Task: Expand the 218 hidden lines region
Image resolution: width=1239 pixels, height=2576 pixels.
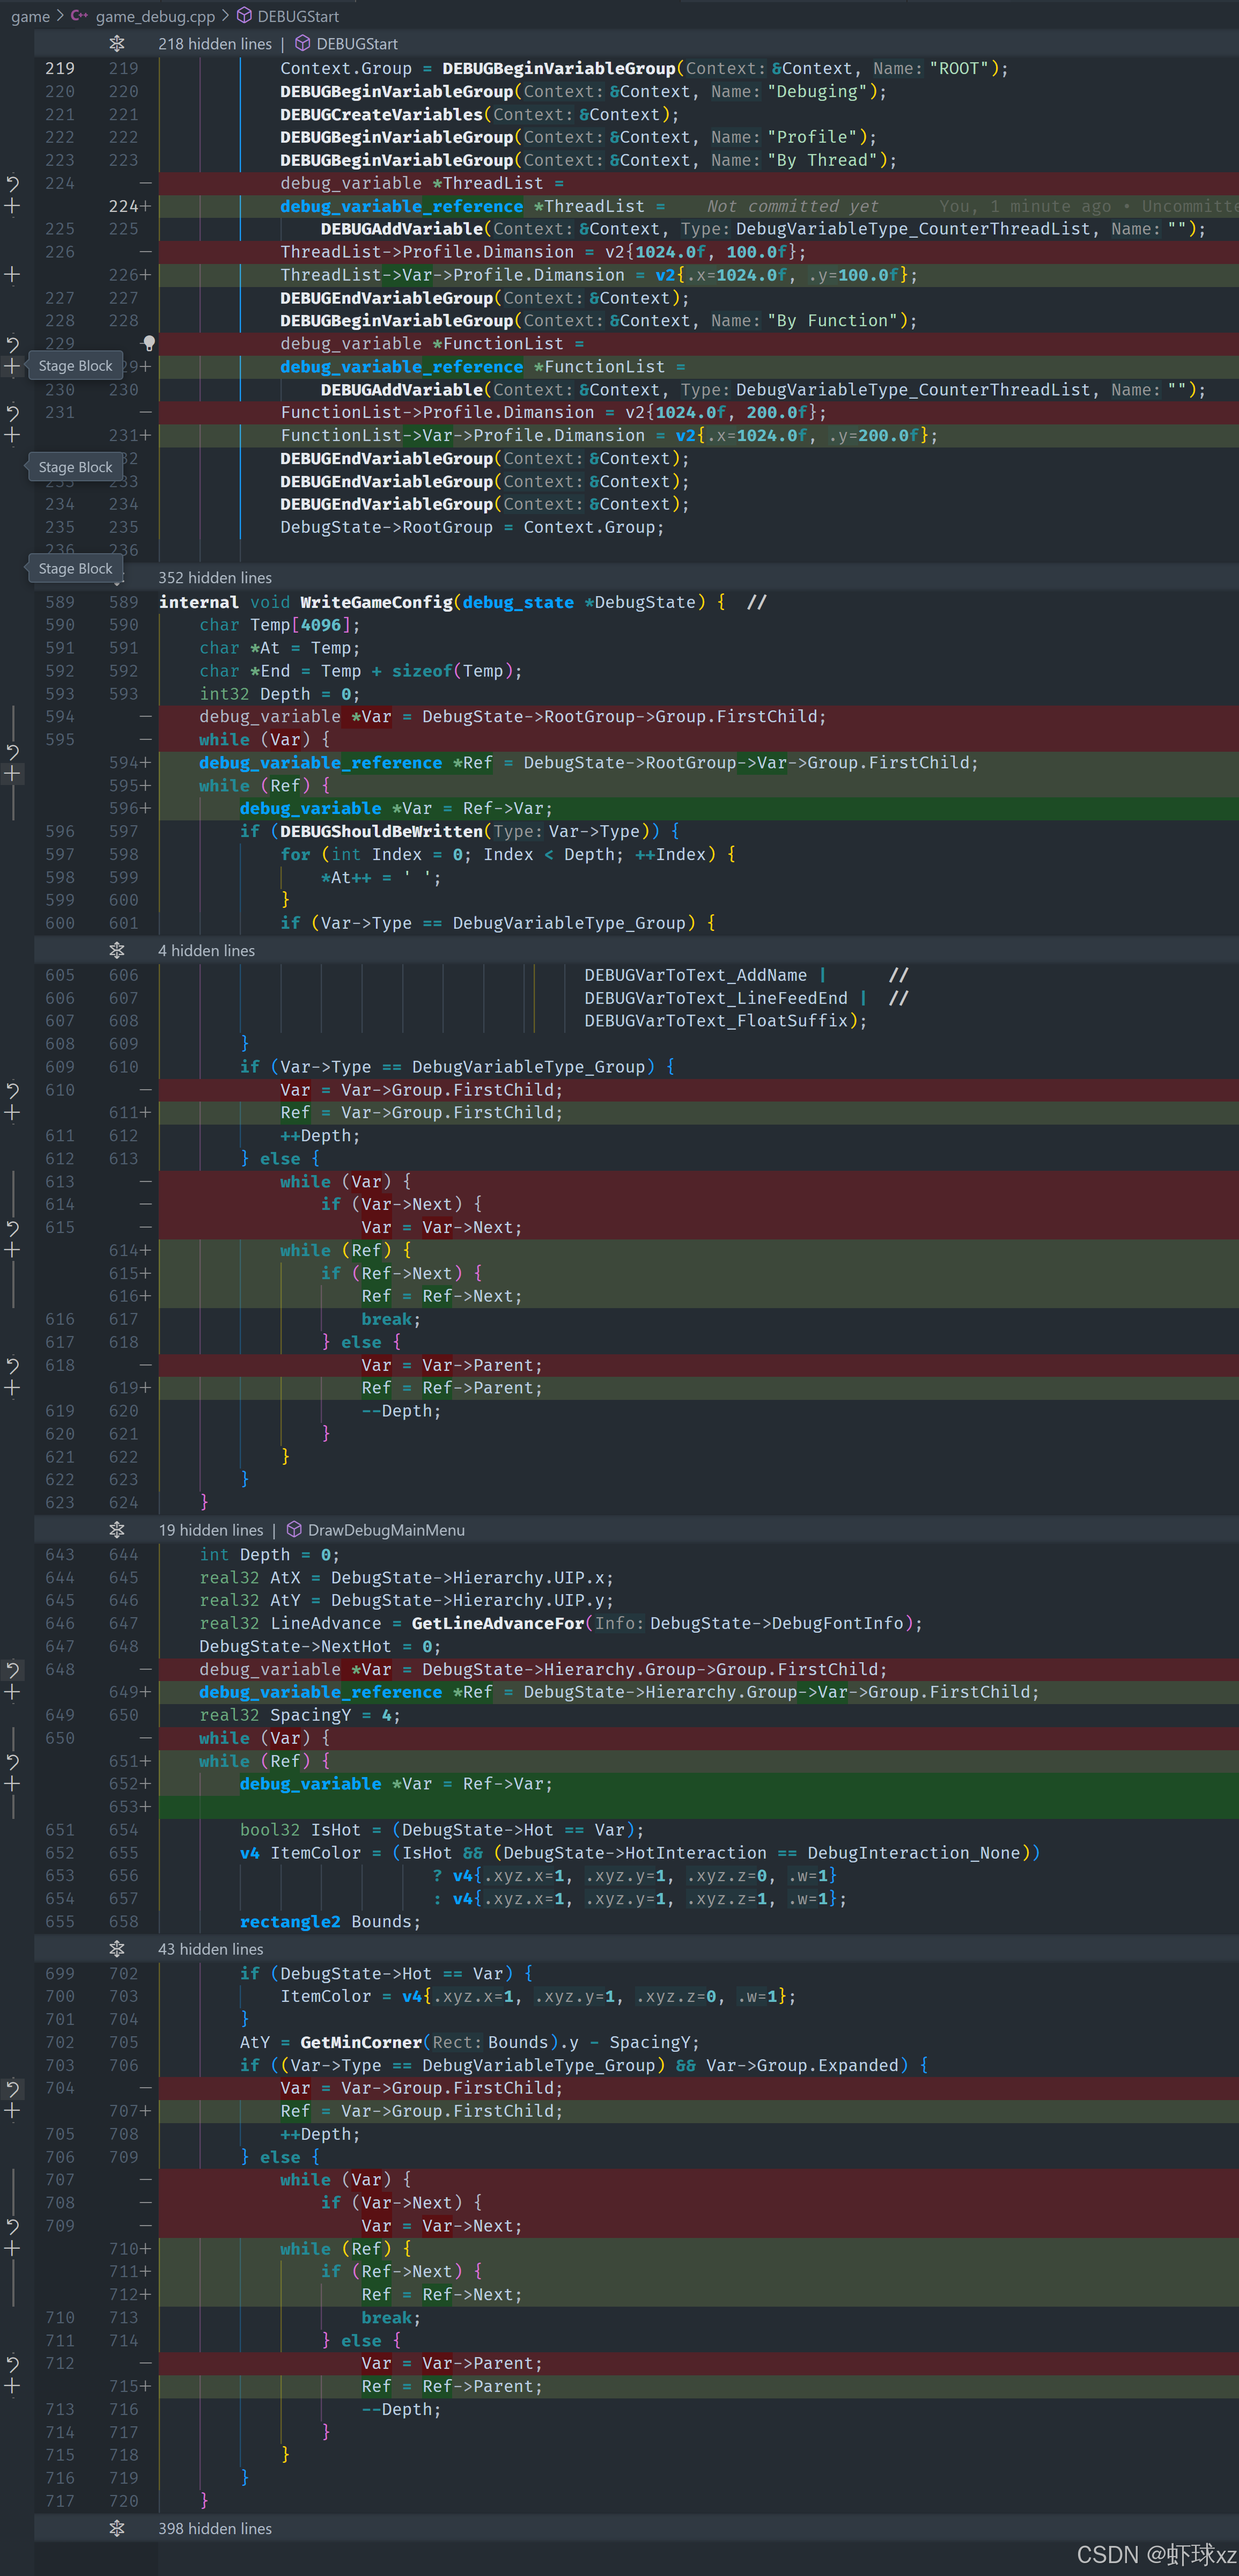Action: coord(117,44)
